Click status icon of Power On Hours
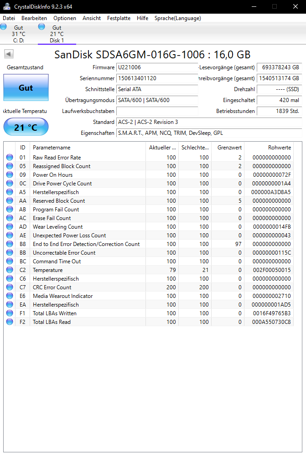The image size is (306, 456). (x=10, y=175)
